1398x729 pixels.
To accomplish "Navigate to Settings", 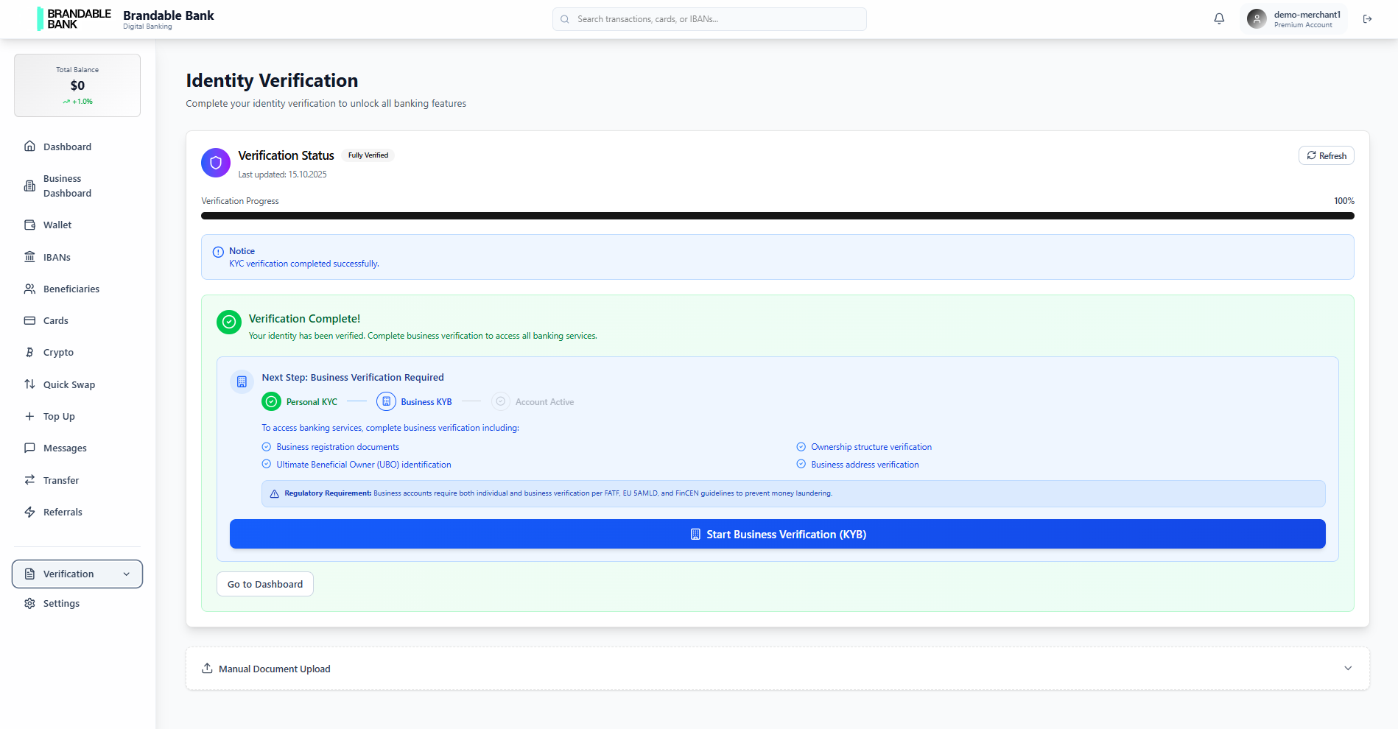I will point(60,603).
